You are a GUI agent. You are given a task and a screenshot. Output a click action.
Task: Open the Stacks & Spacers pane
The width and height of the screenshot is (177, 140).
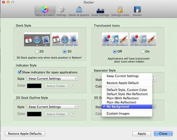point(79,12)
